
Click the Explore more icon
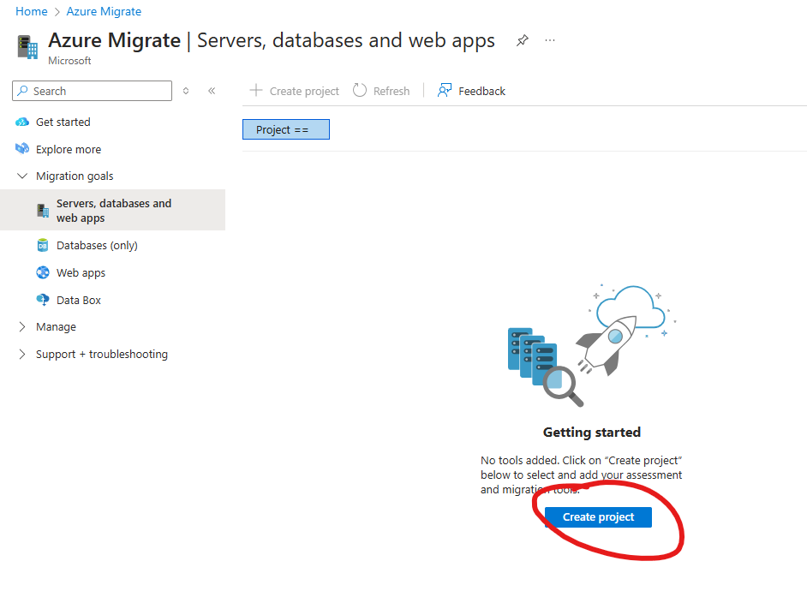[22, 149]
